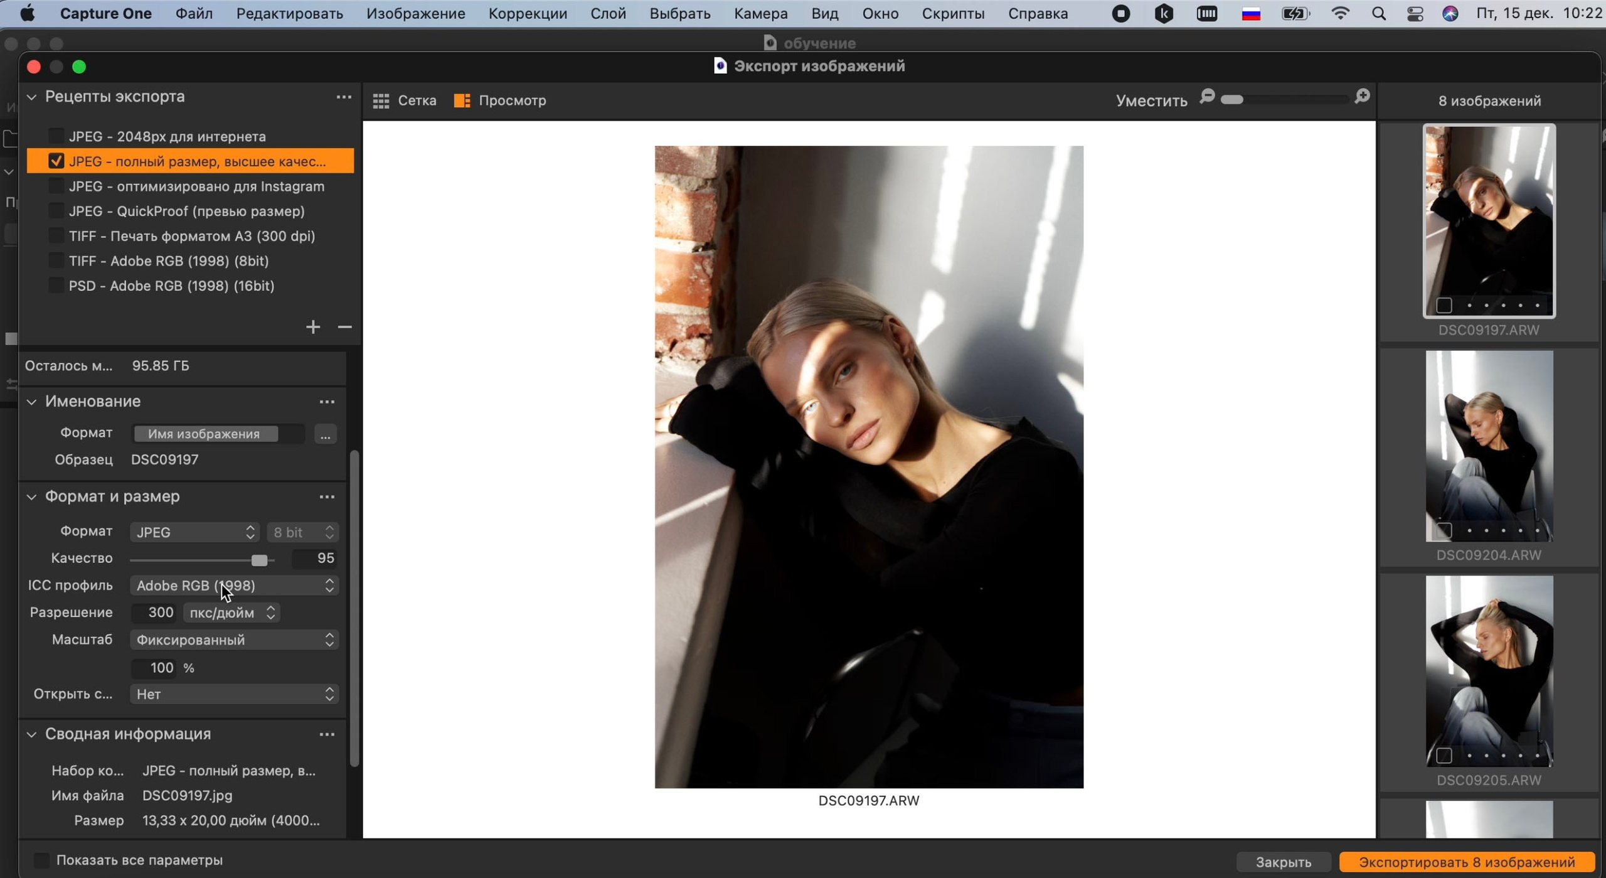Open macOS Spotlight search
The width and height of the screenshot is (1606, 878).
1378,14
